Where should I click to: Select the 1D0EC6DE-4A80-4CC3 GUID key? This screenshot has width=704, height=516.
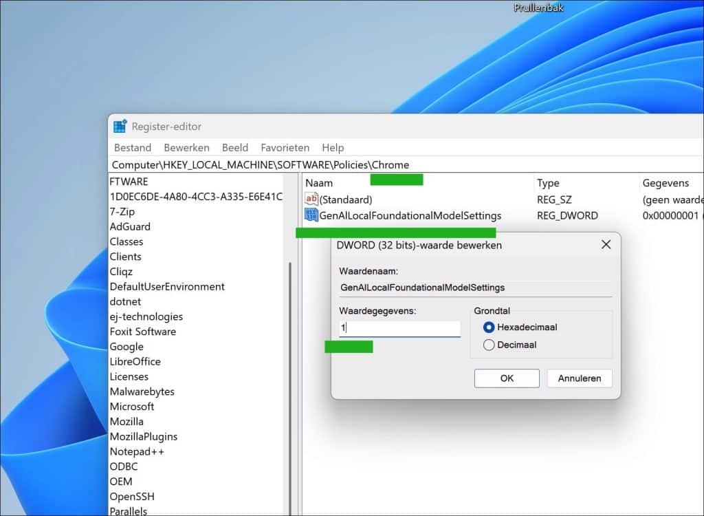pos(196,196)
